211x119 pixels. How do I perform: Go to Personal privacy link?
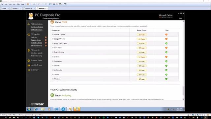coord(37,46)
